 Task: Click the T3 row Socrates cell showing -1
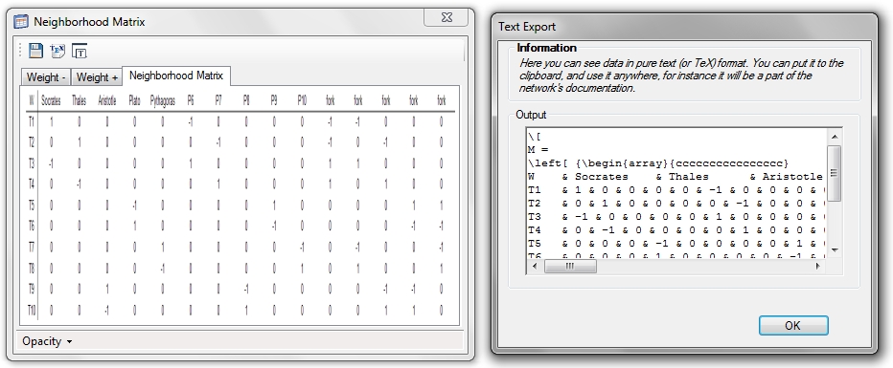click(x=51, y=163)
